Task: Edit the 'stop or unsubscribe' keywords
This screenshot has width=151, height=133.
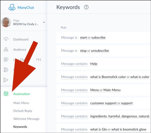Action: (x=94, y=51)
